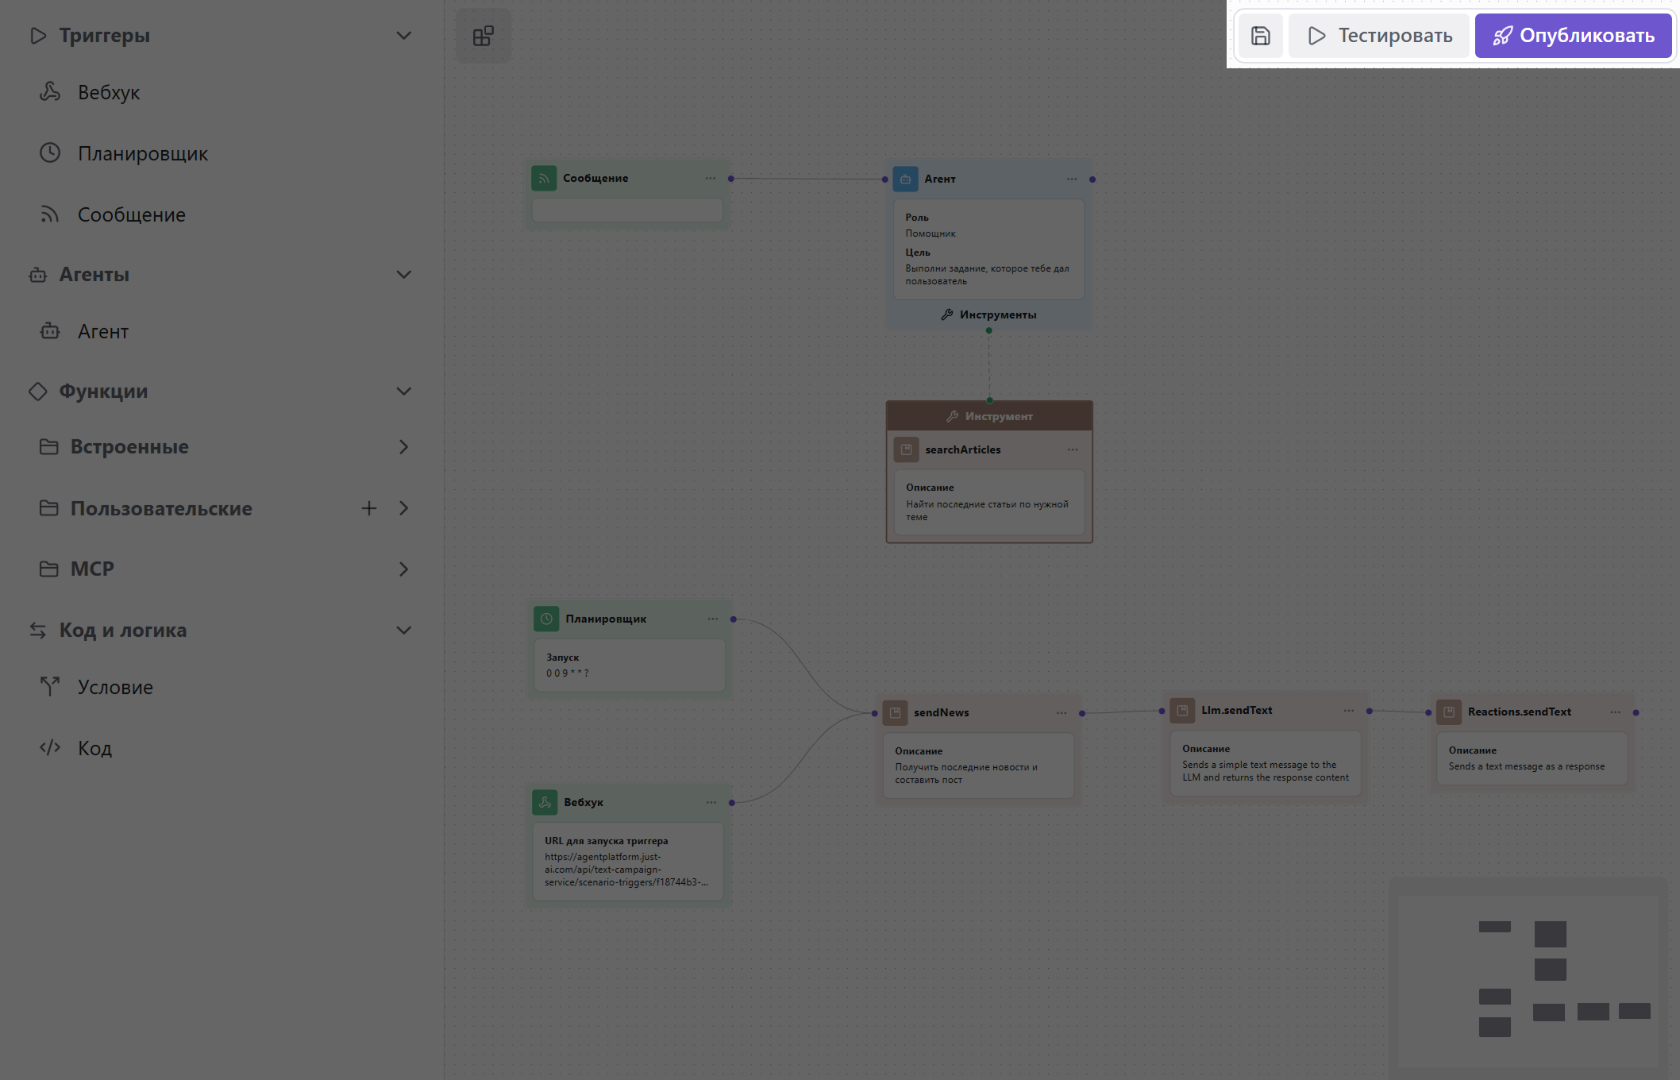Viewport: 1680px width, 1080px height.
Task: Collapse the Агенты section chevron
Action: [403, 275]
